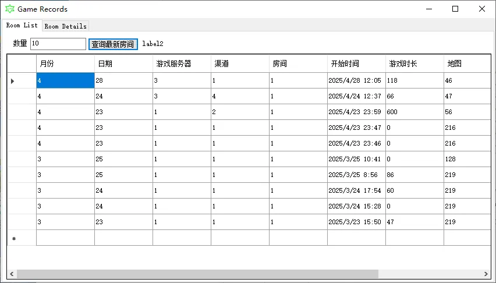
Task: Click the 地图 column header
Action: tap(466, 64)
